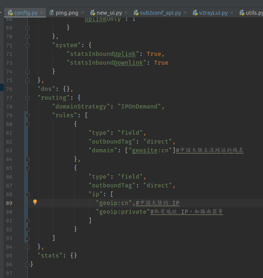Click the Python icon on new_ui.py tab
The width and height of the screenshot is (263, 278).
click(x=93, y=12)
